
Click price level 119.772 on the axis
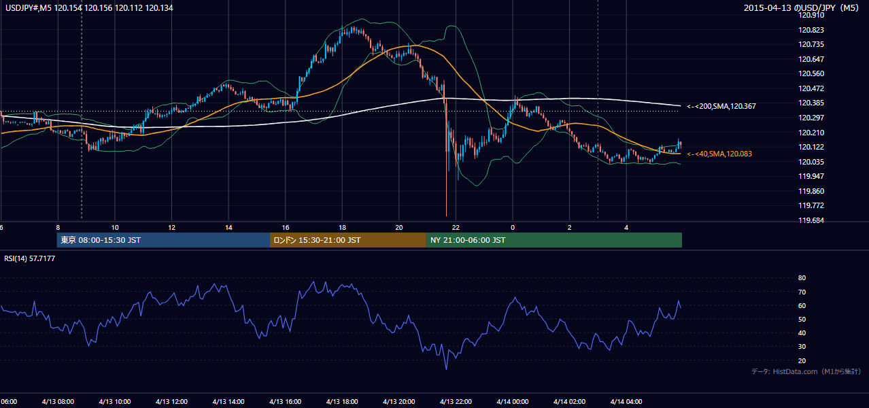coord(811,205)
